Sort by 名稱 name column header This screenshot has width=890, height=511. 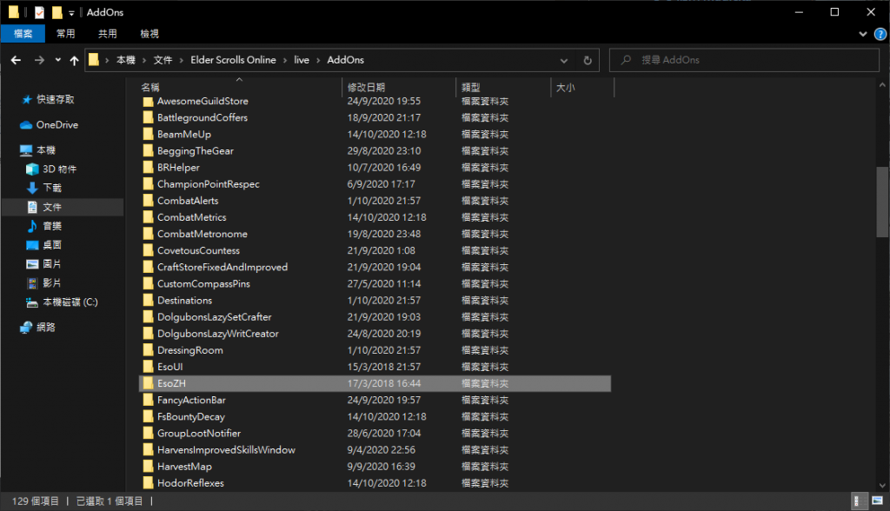149,88
